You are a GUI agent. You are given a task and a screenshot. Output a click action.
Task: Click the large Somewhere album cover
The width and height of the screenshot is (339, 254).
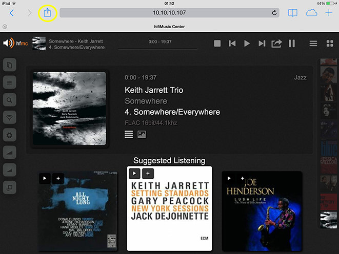tap(69, 109)
